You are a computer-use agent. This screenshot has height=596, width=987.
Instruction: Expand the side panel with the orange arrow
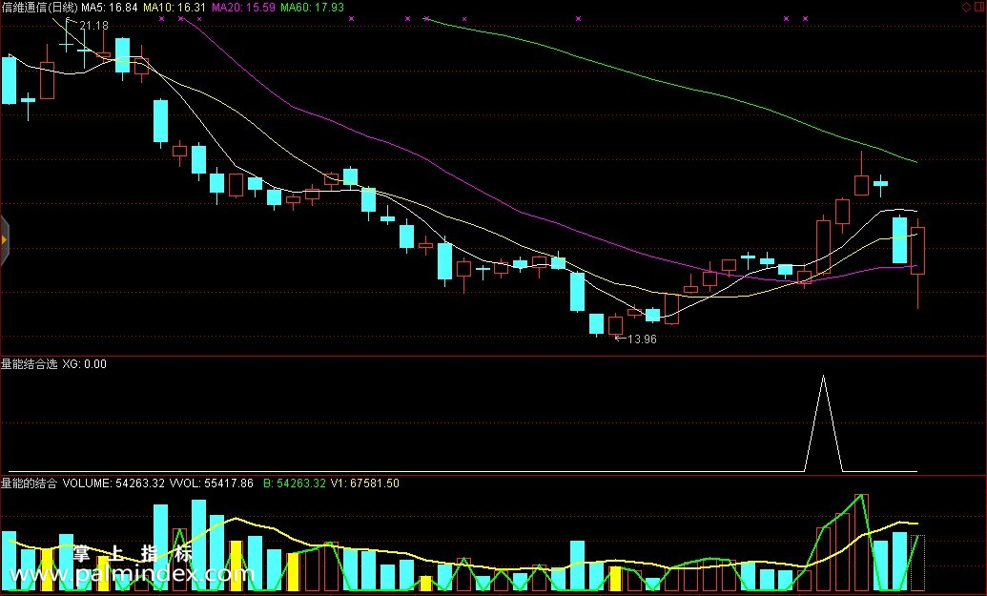4,239
